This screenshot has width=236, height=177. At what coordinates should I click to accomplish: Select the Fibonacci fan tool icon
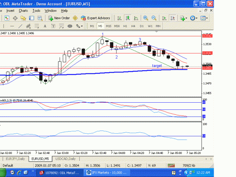coord(62,26)
